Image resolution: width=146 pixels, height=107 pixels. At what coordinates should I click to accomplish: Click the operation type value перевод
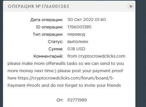(x=76, y=34)
